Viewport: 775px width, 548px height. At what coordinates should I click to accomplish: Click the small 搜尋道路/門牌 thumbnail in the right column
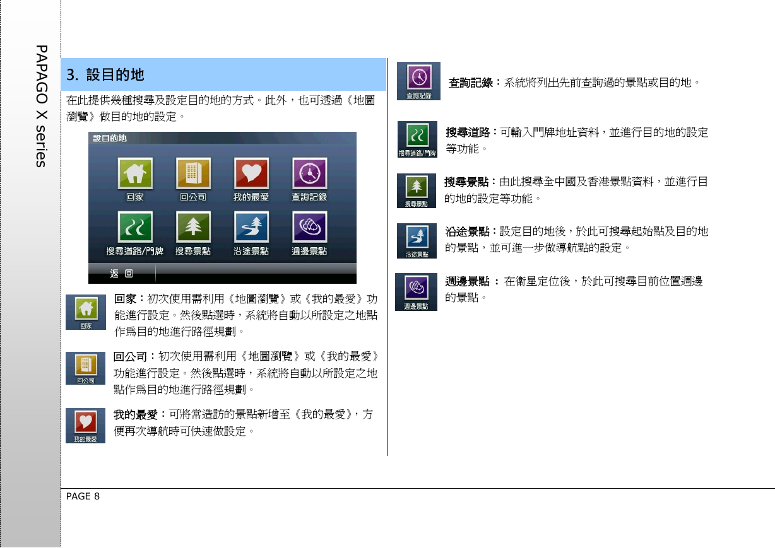[417, 140]
